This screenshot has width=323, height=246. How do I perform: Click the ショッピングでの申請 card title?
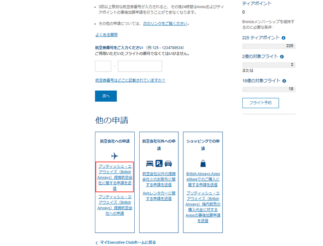(203, 145)
